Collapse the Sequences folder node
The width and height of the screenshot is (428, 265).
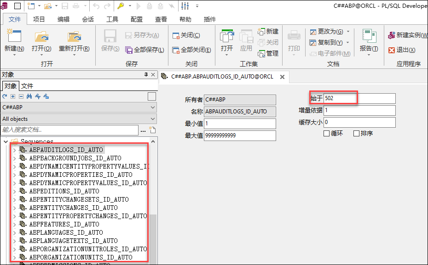pos(6,141)
